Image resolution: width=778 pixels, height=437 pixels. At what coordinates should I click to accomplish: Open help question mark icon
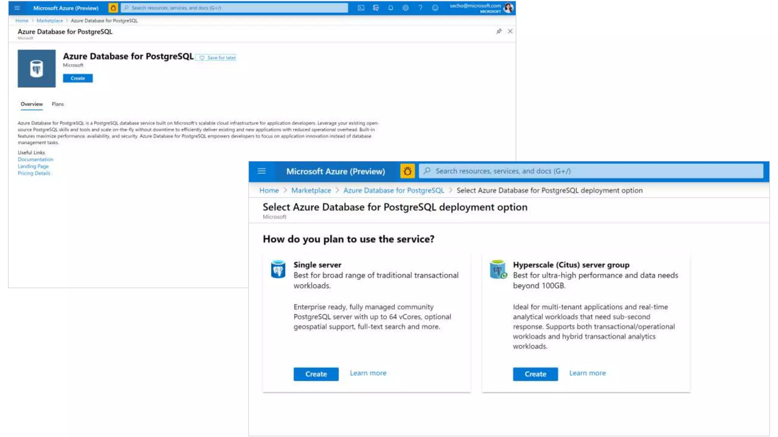pos(420,8)
